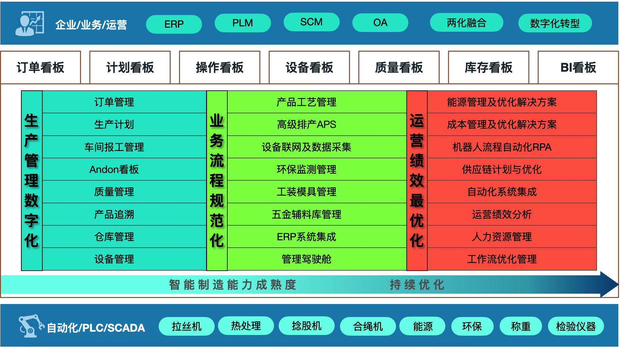This screenshot has width=620, height=348.
Task: Click the 两化融合 pill
Action: point(466,22)
